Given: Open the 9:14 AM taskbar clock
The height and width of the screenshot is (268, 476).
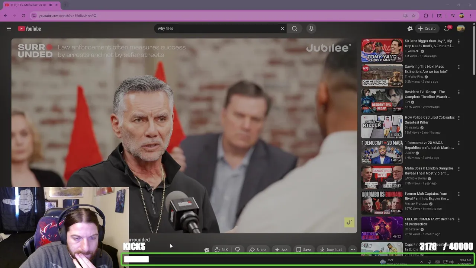Looking at the screenshot, I should pyautogui.click(x=466, y=262).
